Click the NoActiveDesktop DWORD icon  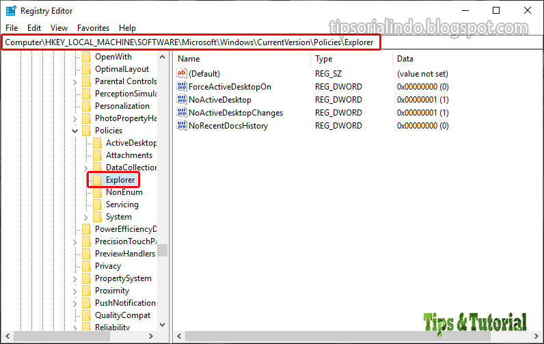click(182, 99)
